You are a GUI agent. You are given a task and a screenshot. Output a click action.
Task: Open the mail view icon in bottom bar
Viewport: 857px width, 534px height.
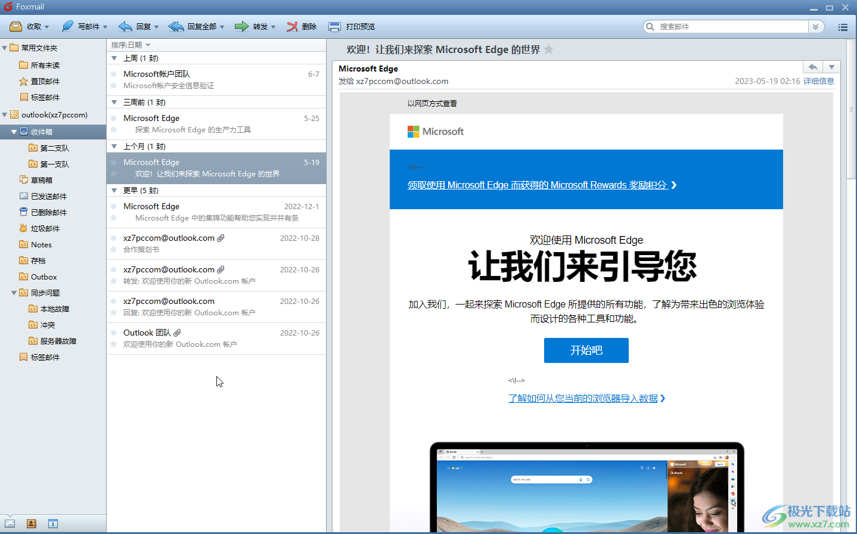tap(10, 523)
